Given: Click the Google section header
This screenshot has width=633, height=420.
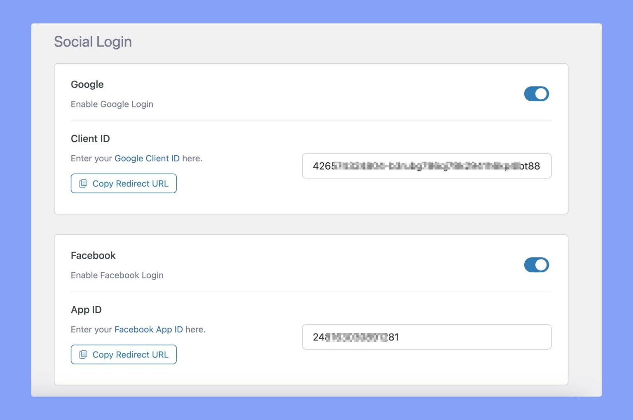Looking at the screenshot, I should (87, 84).
